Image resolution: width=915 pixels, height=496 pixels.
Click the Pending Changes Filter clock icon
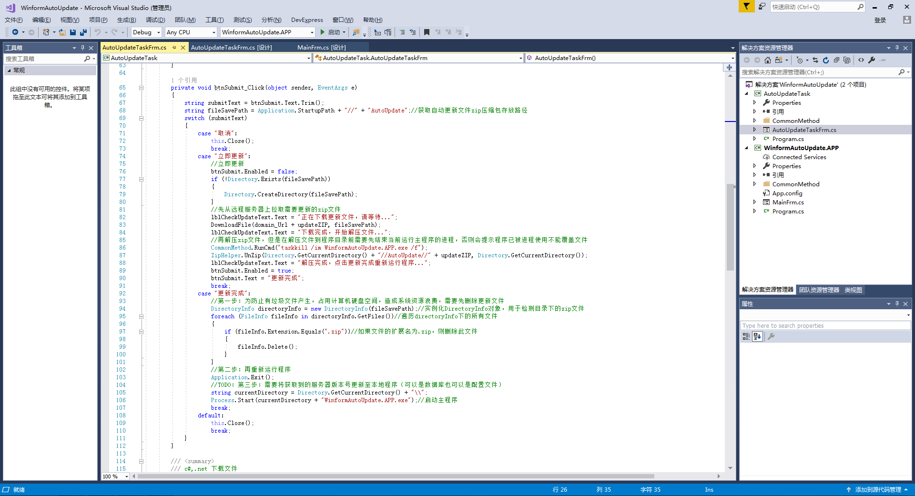tap(800, 60)
